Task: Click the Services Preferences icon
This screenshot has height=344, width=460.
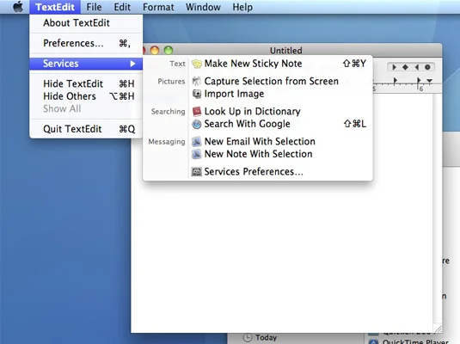Action: tap(197, 171)
